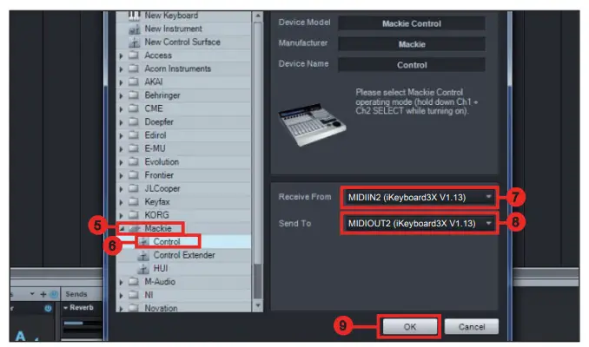Screen dimensions: 589x347
Task: Click the CME folder icon
Action: pos(134,108)
